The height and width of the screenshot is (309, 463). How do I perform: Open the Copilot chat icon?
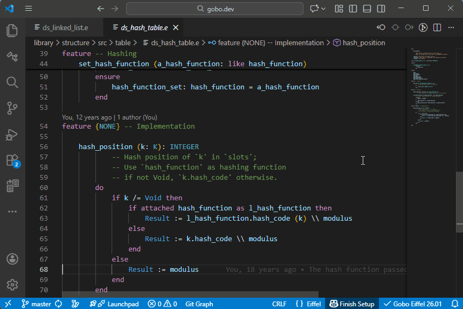pos(314,9)
